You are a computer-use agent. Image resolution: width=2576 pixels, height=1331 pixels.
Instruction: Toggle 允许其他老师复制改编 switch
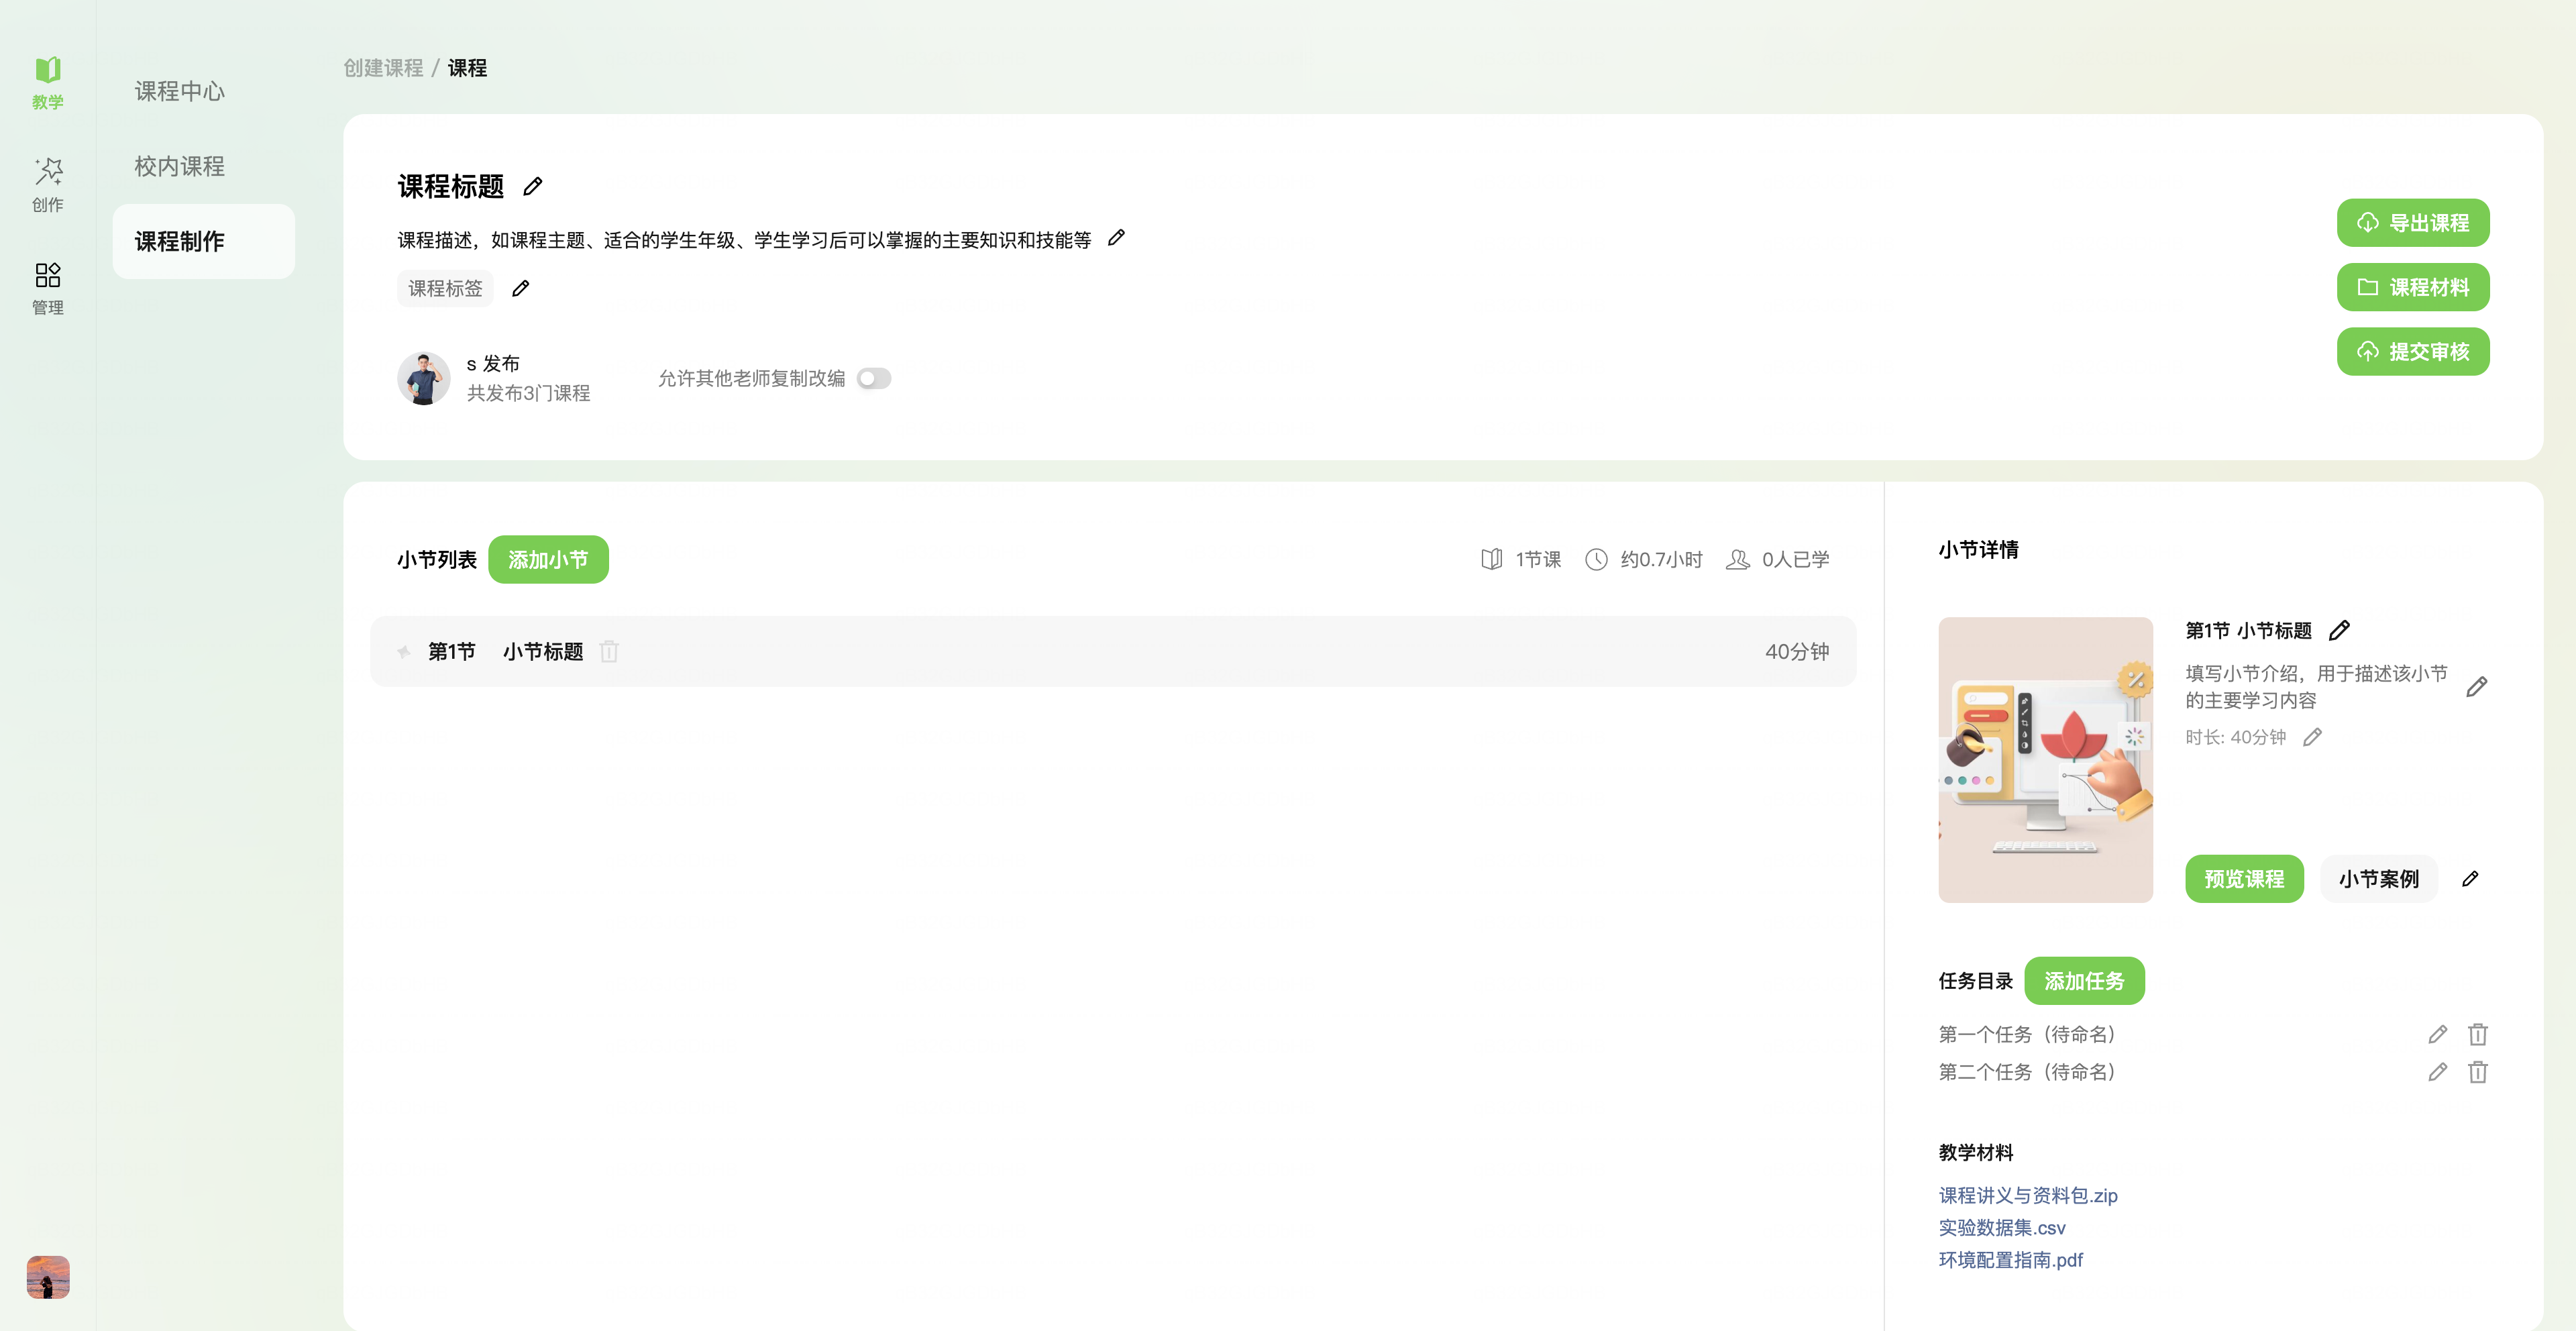(873, 378)
